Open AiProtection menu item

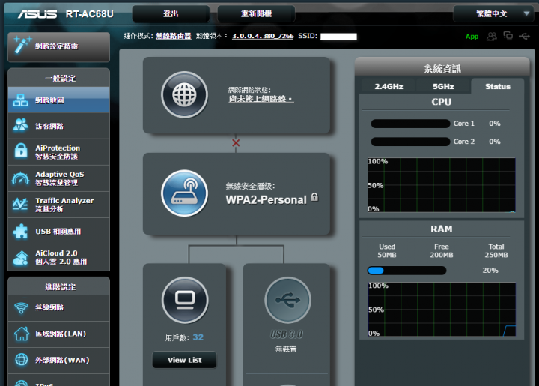[x=59, y=152]
